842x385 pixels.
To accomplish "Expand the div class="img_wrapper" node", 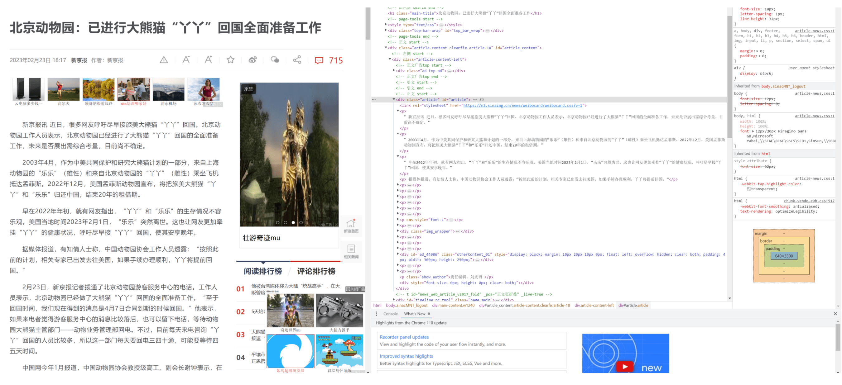I will 398,231.
